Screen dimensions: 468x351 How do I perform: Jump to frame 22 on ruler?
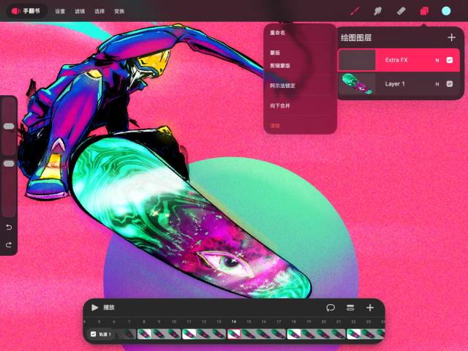click(x=353, y=322)
